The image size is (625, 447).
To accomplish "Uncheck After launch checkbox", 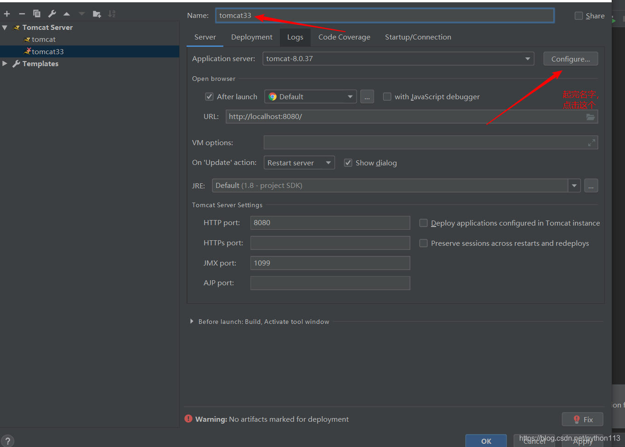I will tap(209, 96).
